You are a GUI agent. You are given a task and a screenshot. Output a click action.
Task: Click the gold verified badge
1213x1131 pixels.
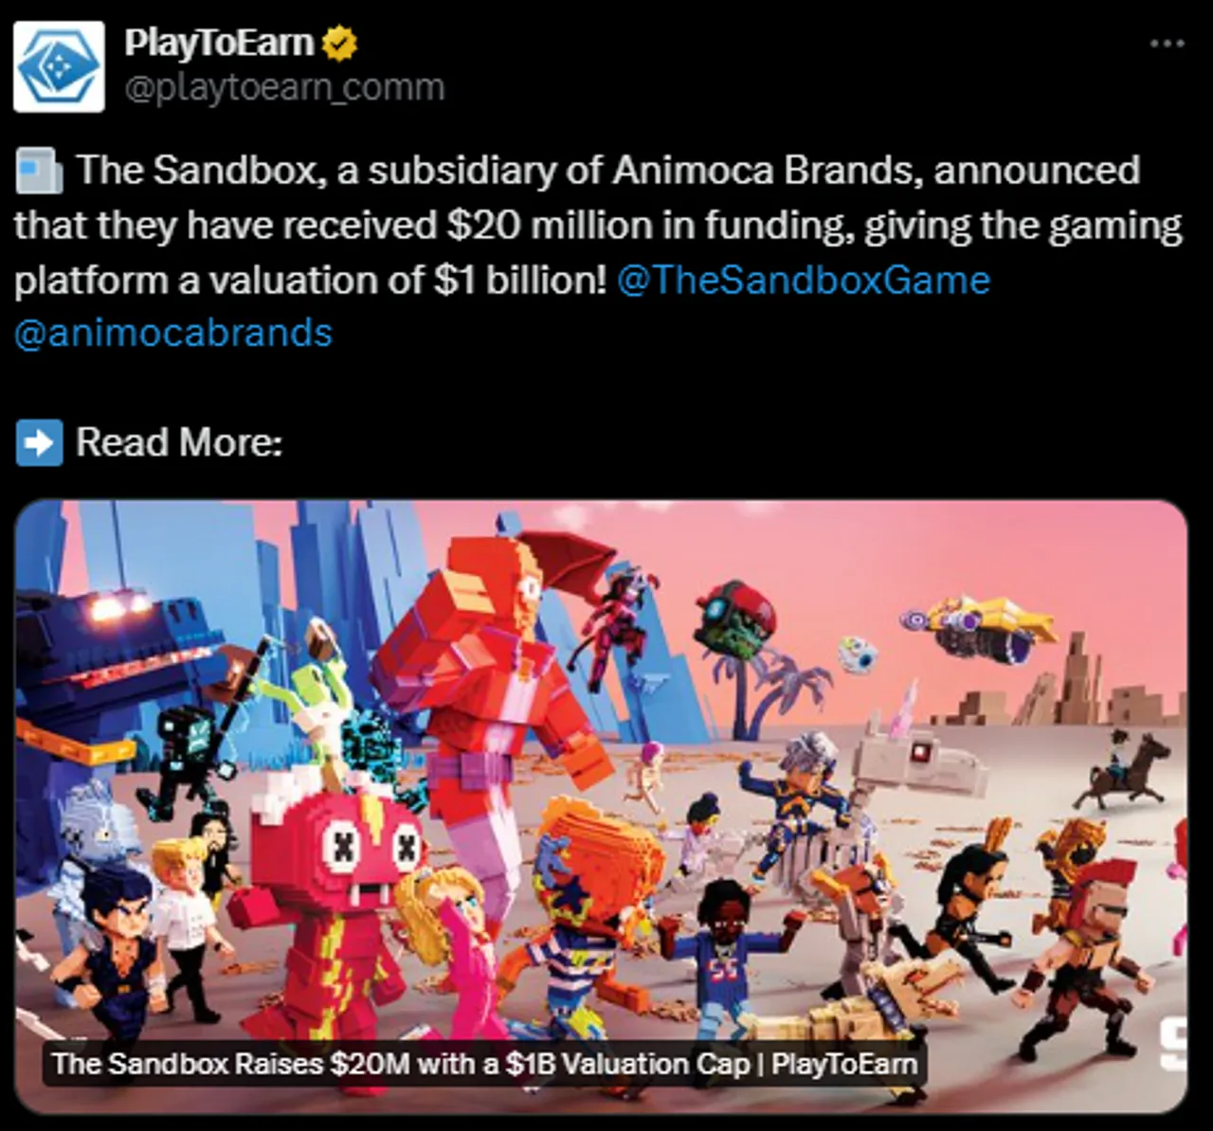(340, 44)
